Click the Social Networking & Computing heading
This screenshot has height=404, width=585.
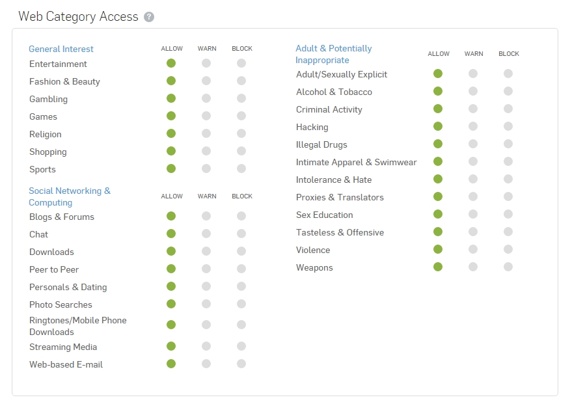[69, 196]
